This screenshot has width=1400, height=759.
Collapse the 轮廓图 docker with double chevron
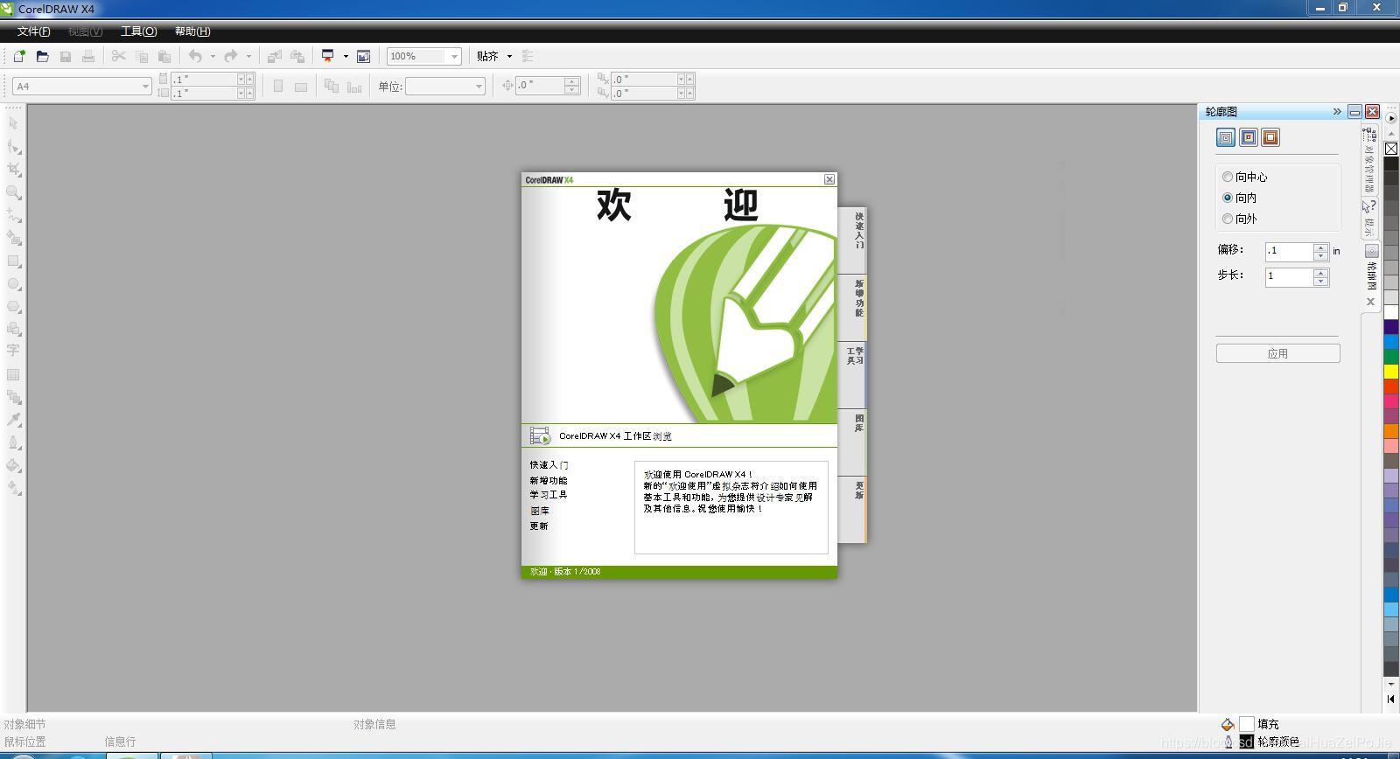pos(1336,111)
